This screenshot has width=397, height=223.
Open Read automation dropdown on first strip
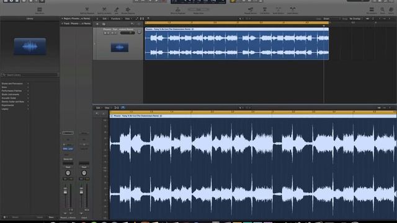coord(68,167)
